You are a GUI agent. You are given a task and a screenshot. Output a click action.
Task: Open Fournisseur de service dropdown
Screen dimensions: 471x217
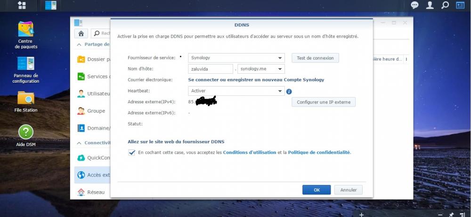(236, 58)
